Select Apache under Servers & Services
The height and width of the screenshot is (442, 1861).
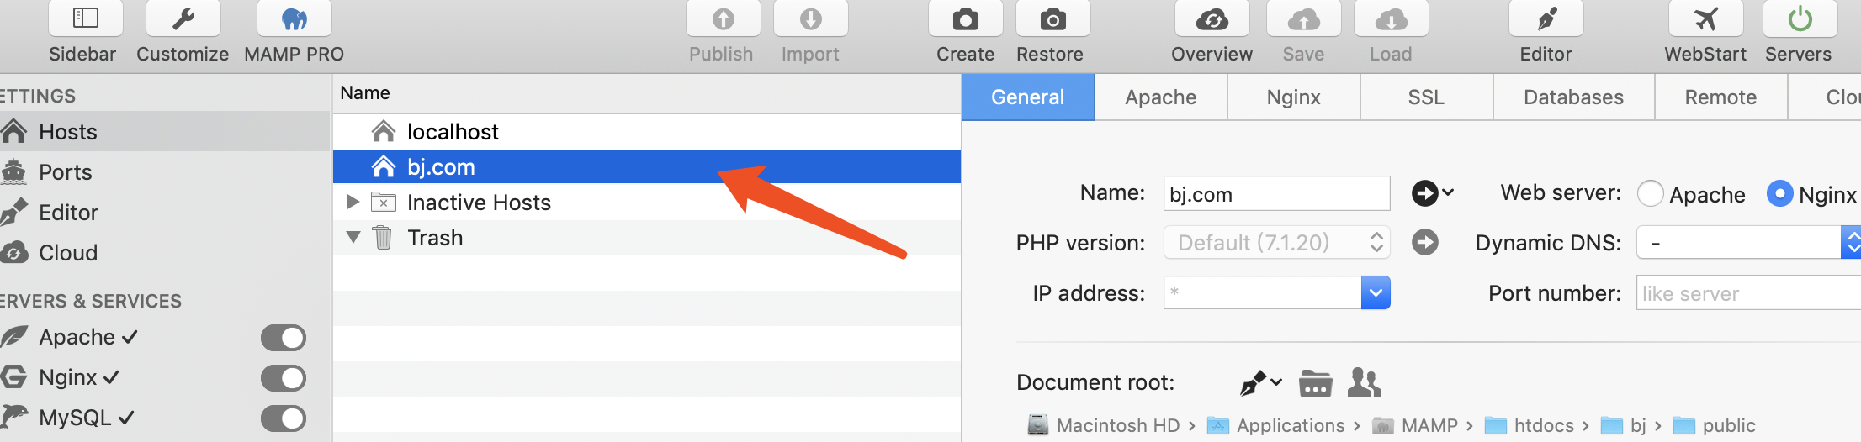pos(77,337)
